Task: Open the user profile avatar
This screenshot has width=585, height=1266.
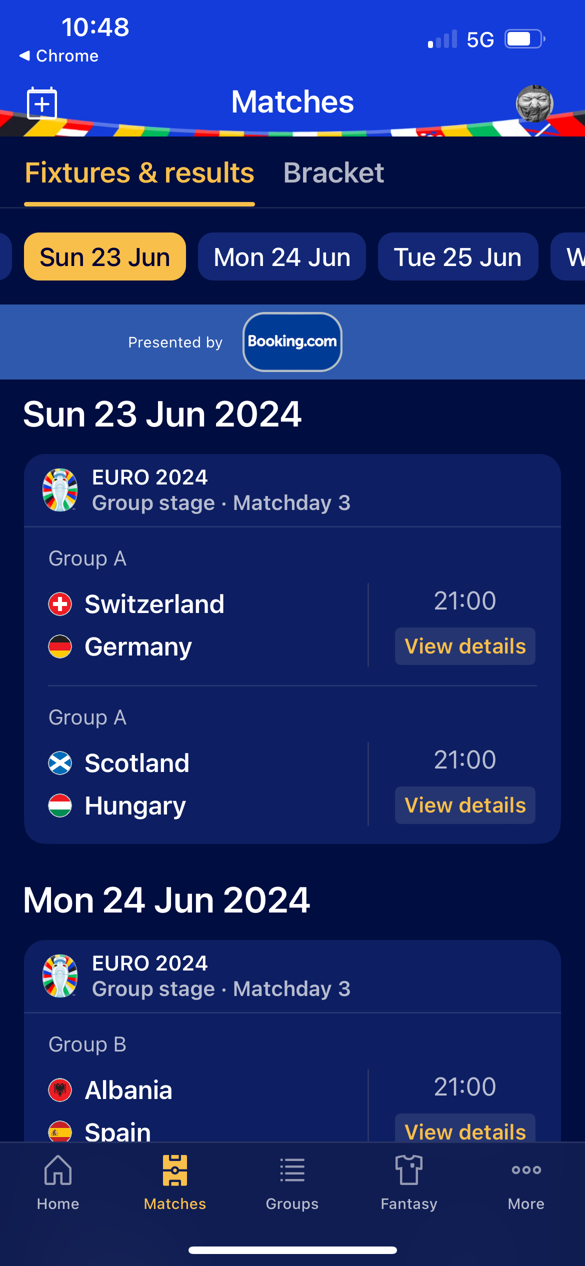Action: tap(534, 103)
